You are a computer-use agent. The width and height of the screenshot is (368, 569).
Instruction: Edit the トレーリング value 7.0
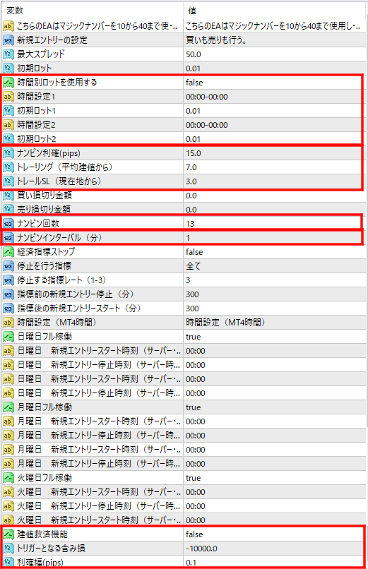[x=191, y=167]
